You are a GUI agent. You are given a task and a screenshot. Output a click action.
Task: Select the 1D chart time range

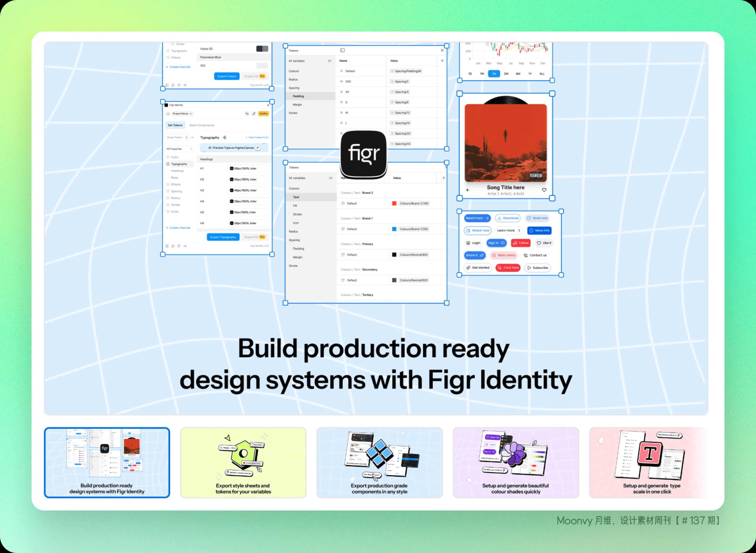coord(470,74)
